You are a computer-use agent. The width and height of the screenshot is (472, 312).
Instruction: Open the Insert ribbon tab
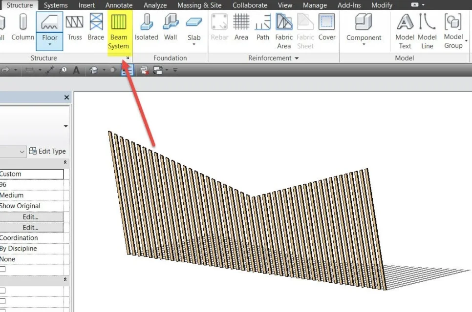pos(86,5)
